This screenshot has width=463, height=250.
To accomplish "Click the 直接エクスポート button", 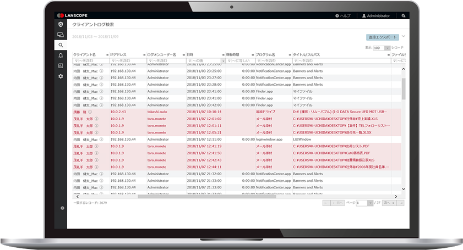I will coord(383,37).
